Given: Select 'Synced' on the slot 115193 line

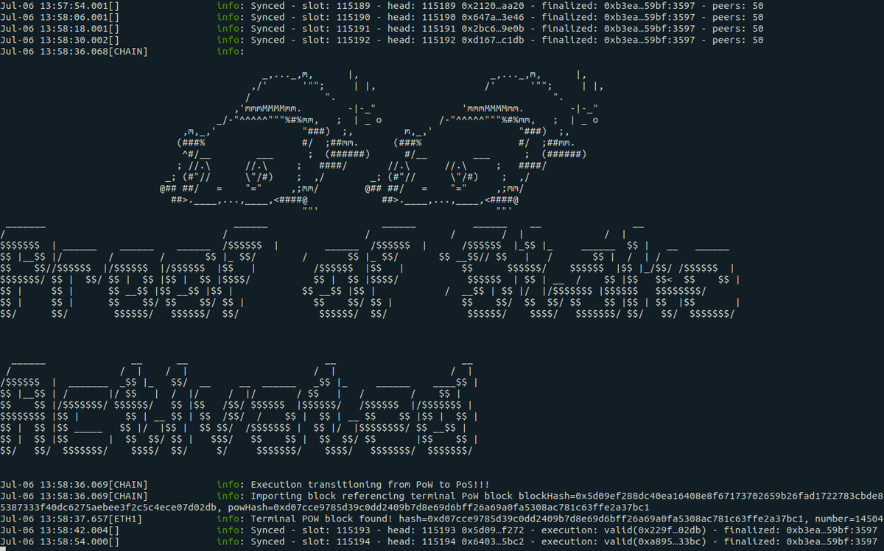Looking at the screenshot, I should (x=268, y=530).
